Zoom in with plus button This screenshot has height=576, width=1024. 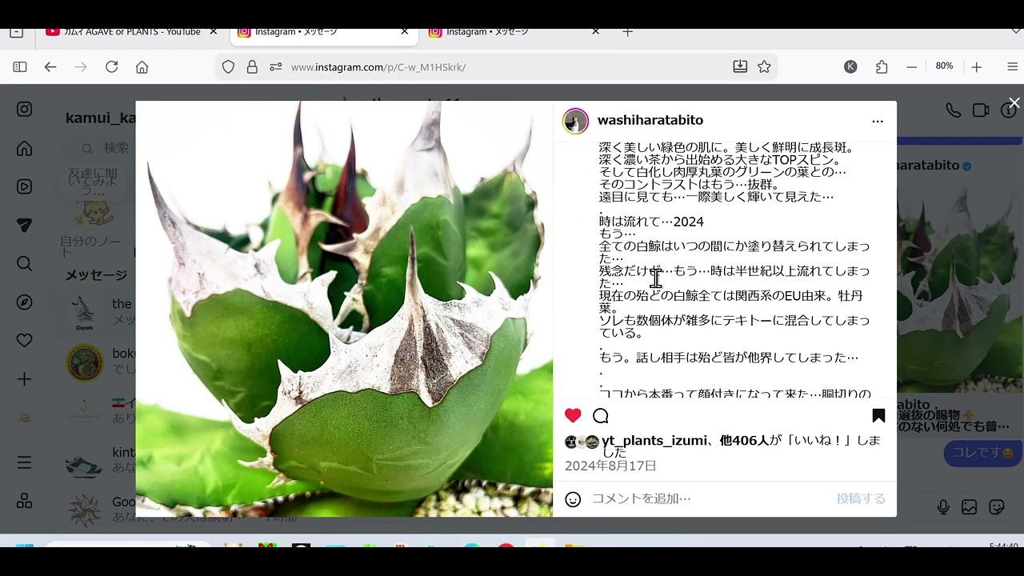[x=976, y=67]
